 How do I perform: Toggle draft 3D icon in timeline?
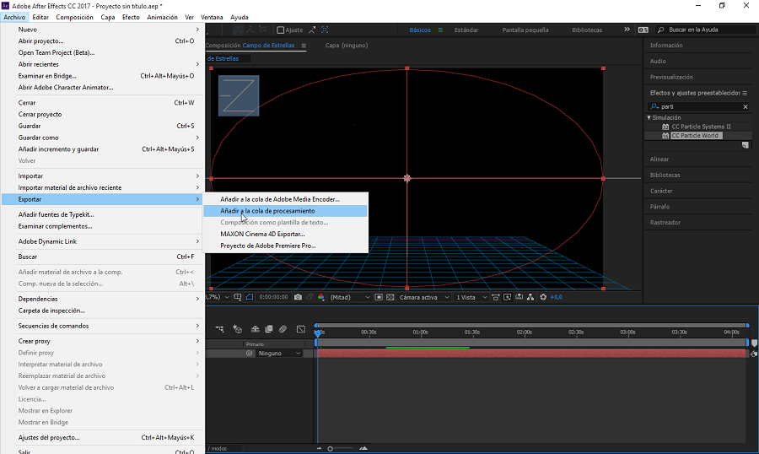tap(237, 329)
